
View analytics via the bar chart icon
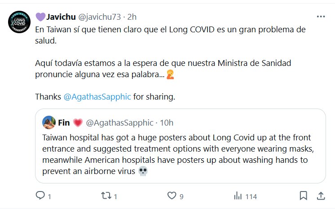pos(238,196)
